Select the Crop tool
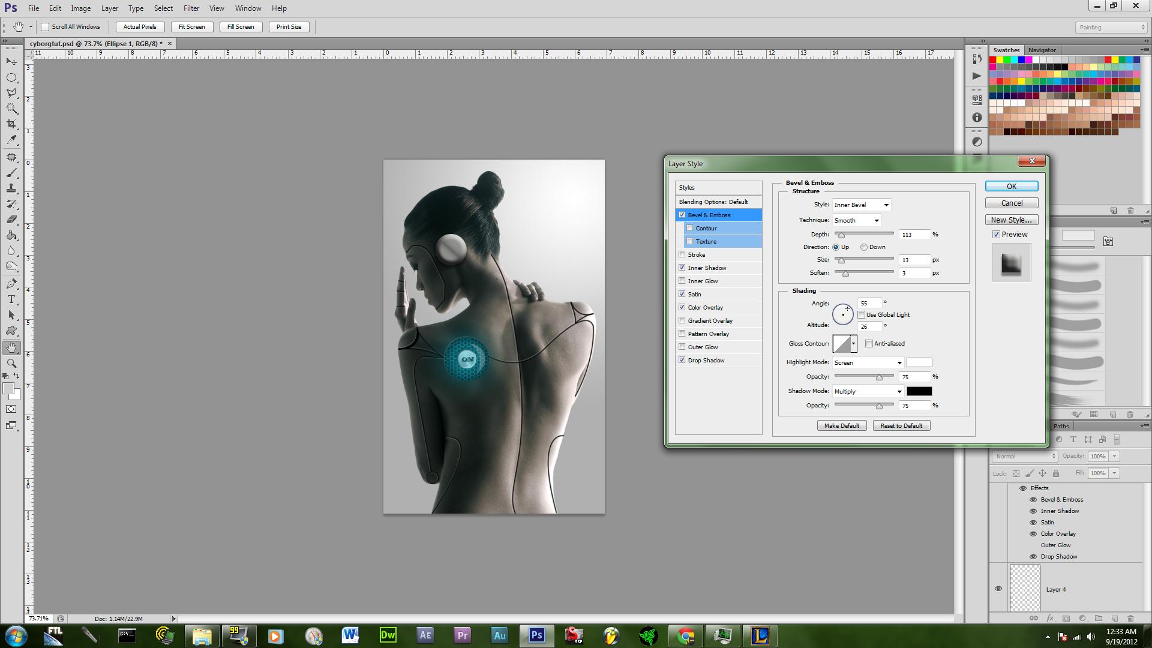1152x648 pixels. click(x=11, y=124)
